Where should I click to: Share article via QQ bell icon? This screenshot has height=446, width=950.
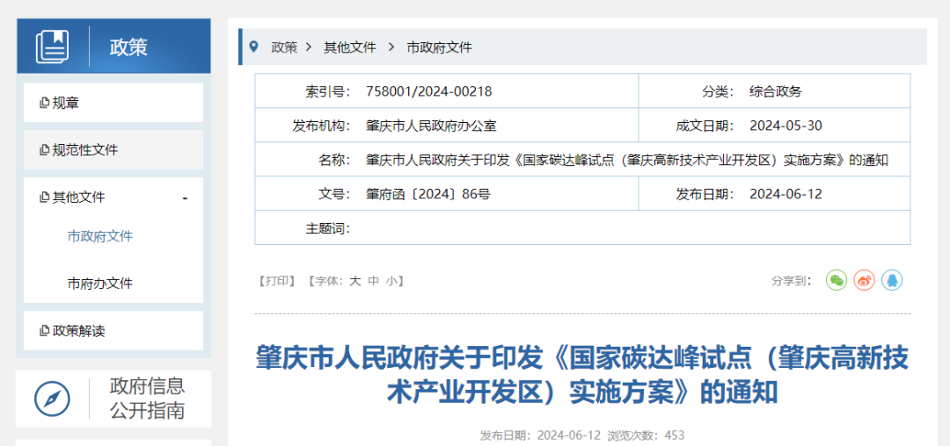click(892, 280)
